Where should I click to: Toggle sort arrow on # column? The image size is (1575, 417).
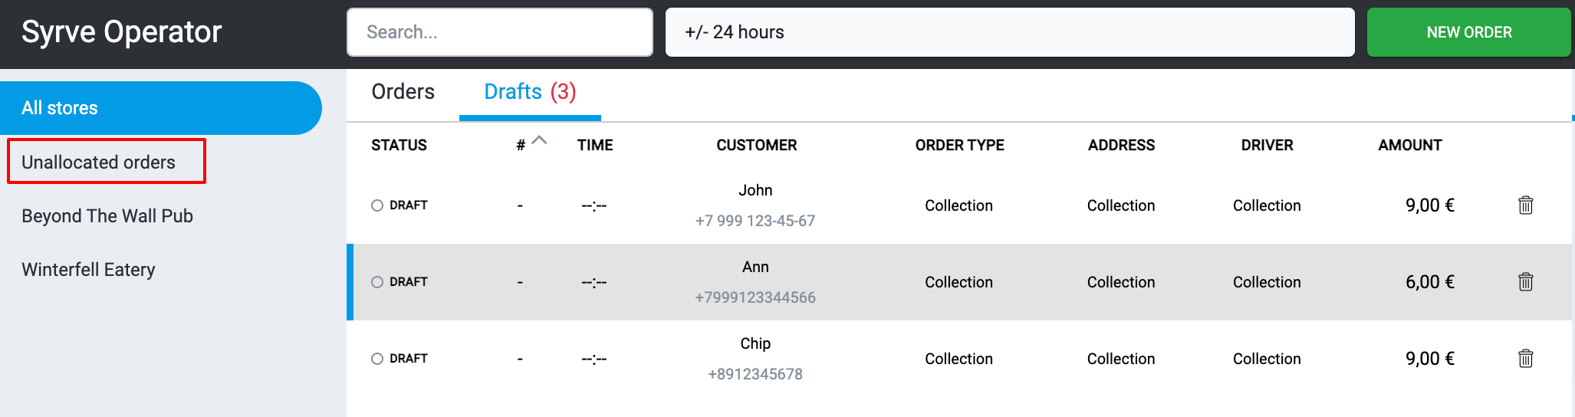pos(539,140)
